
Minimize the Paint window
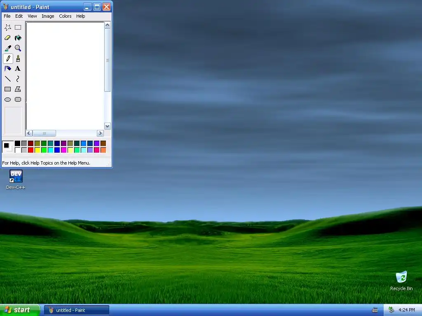pyautogui.click(x=87, y=7)
